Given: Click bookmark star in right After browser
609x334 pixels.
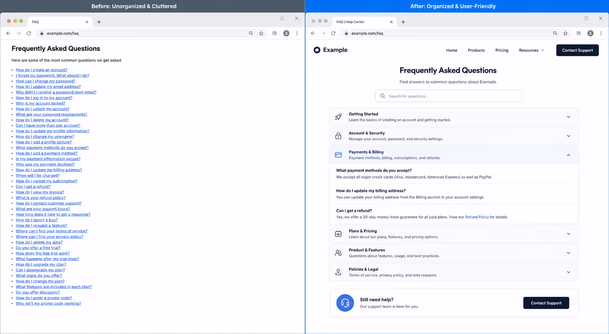Looking at the screenshot, I should click(x=565, y=33).
